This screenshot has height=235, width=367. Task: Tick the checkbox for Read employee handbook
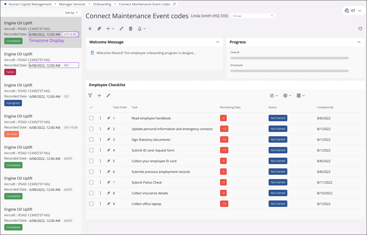[91, 118]
